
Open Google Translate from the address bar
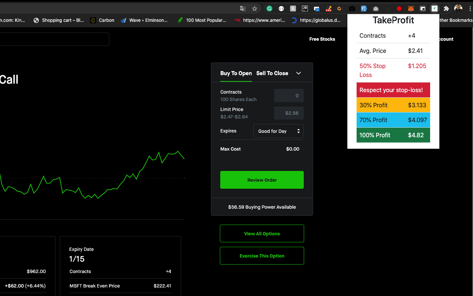(x=242, y=8)
